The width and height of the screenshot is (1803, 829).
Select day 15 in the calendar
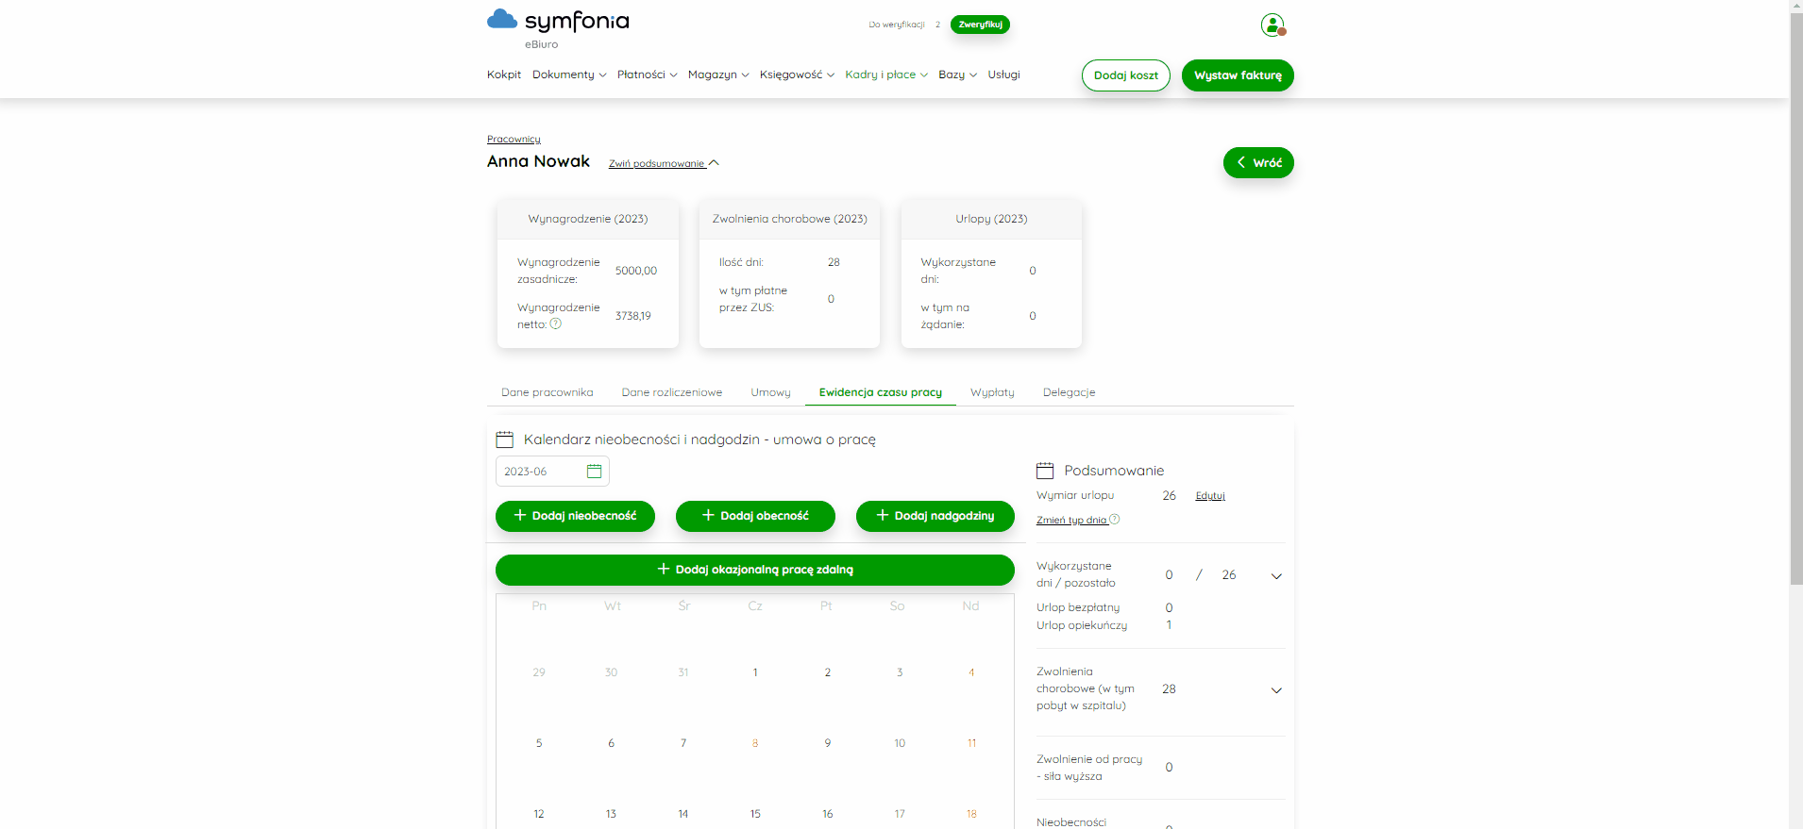755,814
